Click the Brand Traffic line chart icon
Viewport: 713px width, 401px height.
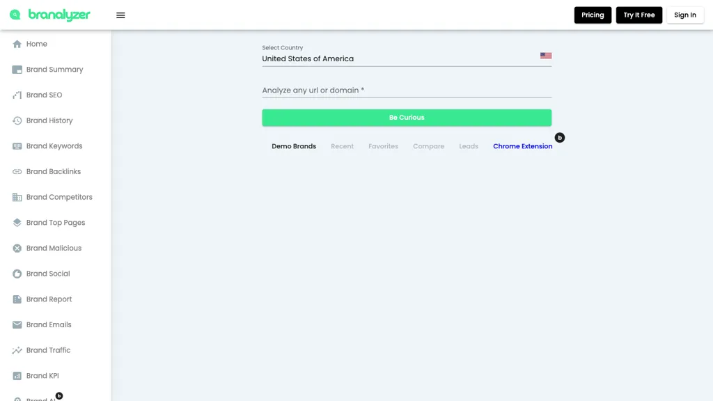tap(17, 350)
